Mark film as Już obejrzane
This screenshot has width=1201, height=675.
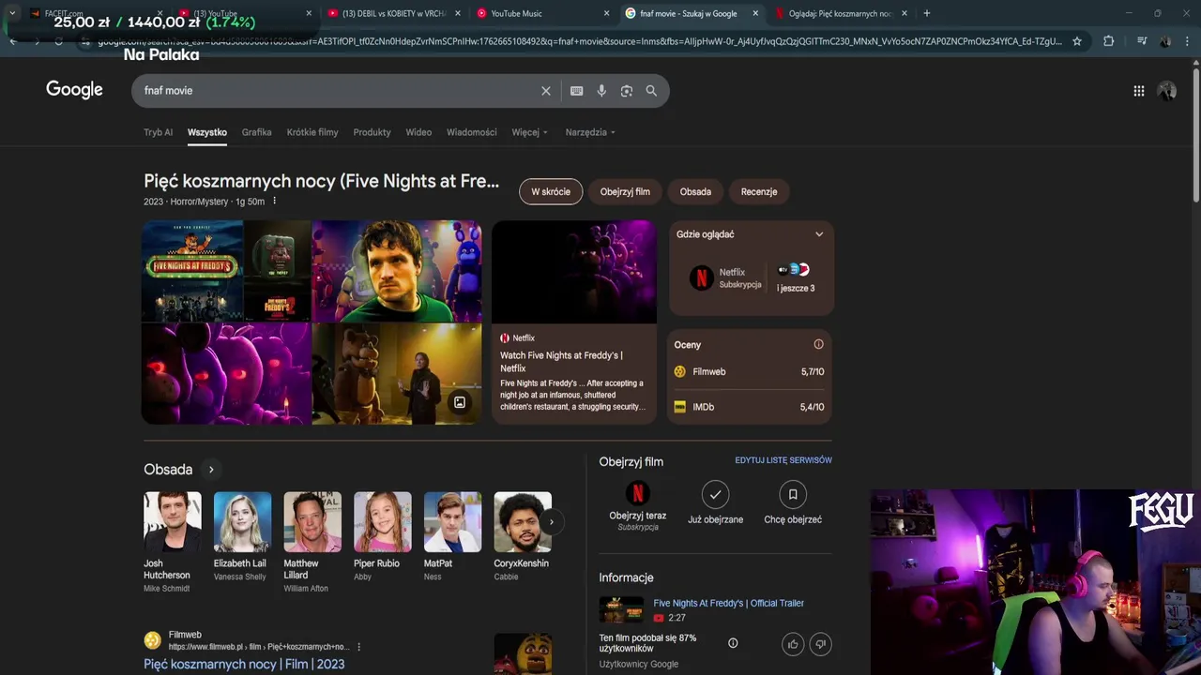tap(715, 493)
